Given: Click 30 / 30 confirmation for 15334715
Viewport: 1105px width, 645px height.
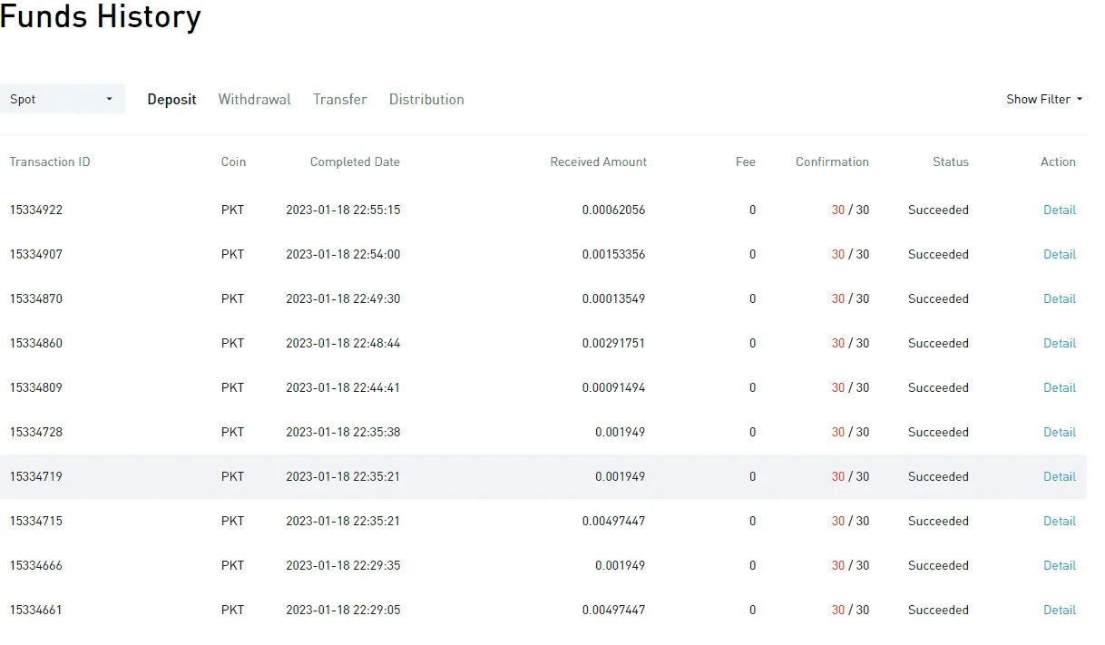Looking at the screenshot, I should coord(850,521).
